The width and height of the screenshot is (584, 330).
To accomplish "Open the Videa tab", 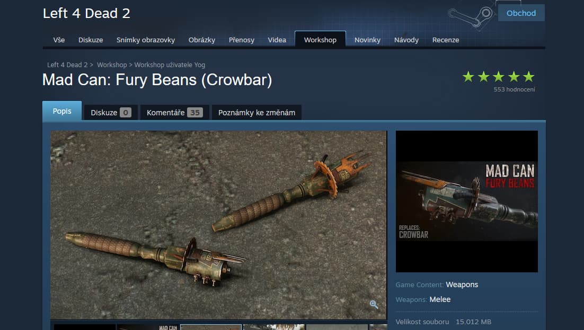I will [277, 40].
